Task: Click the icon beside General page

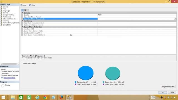Action: coord(1,7)
